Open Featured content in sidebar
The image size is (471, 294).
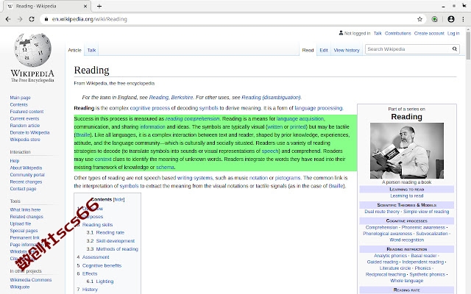point(26,112)
